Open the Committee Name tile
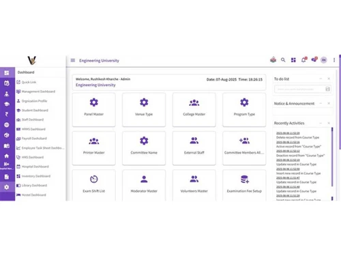Image resolution: width=341 pixels, height=256 pixels. click(x=144, y=148)
